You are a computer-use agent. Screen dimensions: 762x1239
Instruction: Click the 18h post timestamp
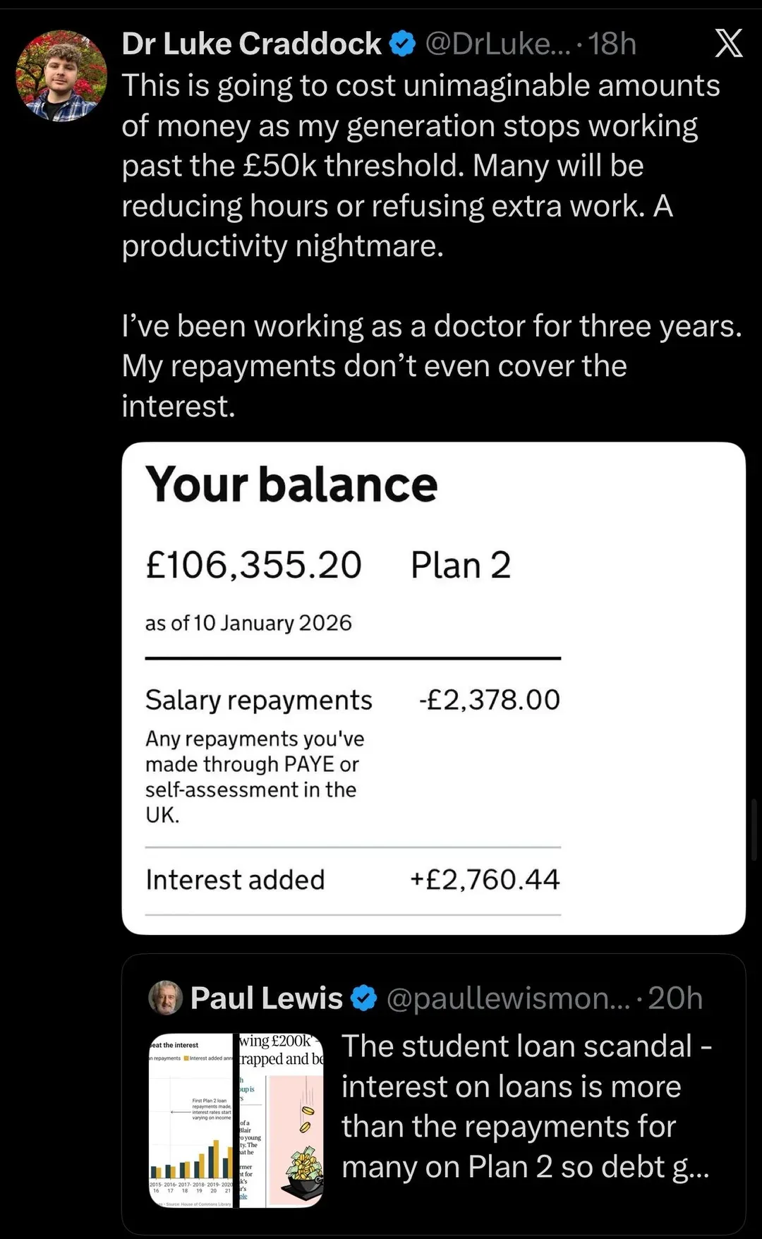click(612, 44)
